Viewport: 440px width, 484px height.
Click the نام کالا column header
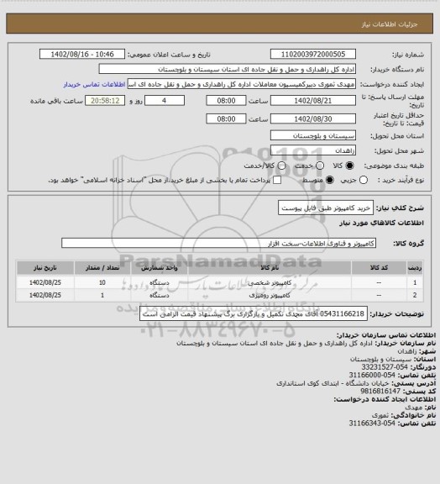[x=270, y=268]
